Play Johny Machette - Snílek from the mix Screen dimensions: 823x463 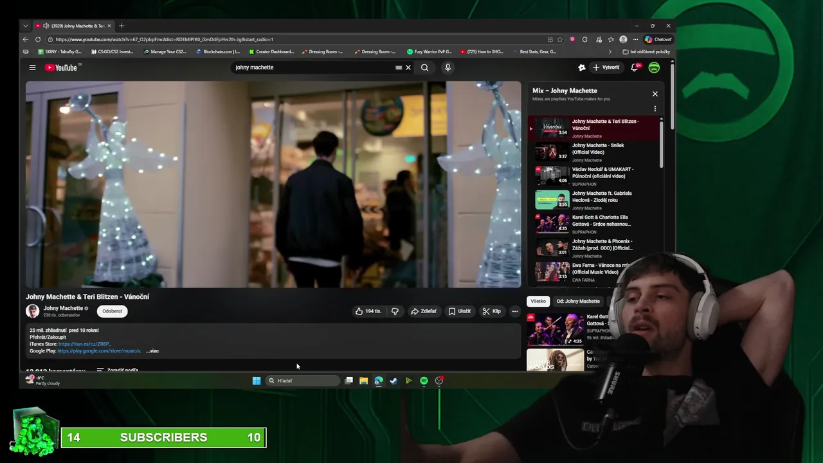[x=595, y=152]
